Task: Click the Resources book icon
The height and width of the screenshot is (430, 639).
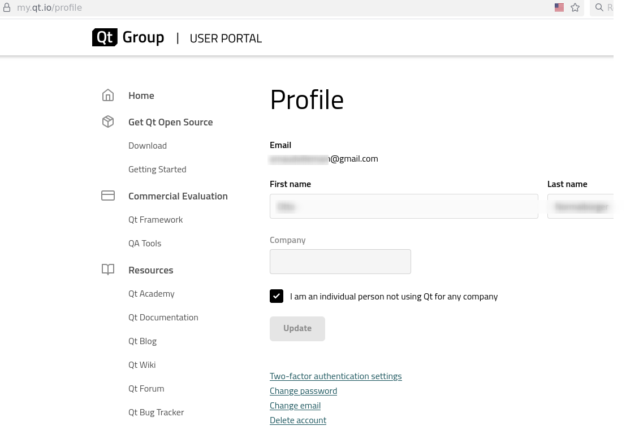Action: [x=108, y=270]
